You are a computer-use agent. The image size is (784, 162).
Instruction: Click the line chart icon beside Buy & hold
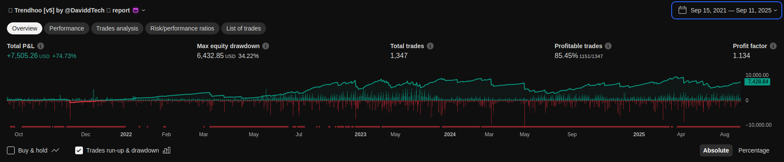tap(55, 150)
